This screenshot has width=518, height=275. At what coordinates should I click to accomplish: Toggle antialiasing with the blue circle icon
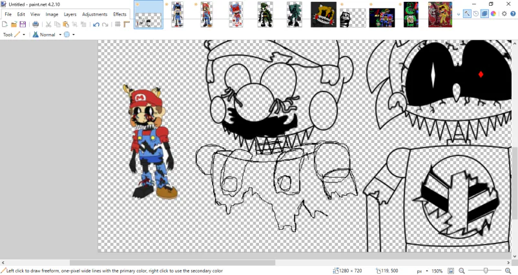click(x=67, y=35)
